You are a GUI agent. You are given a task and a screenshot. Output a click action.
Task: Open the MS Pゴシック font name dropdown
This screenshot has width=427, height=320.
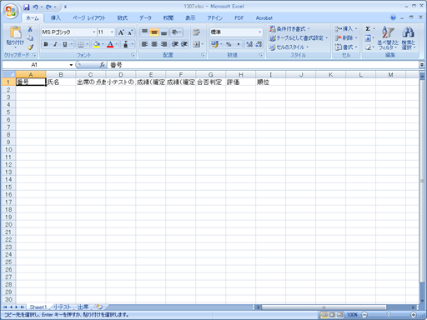pos(94,32)
